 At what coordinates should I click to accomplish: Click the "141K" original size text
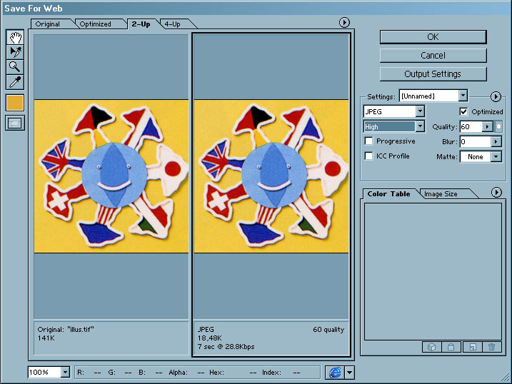[46, 338]
